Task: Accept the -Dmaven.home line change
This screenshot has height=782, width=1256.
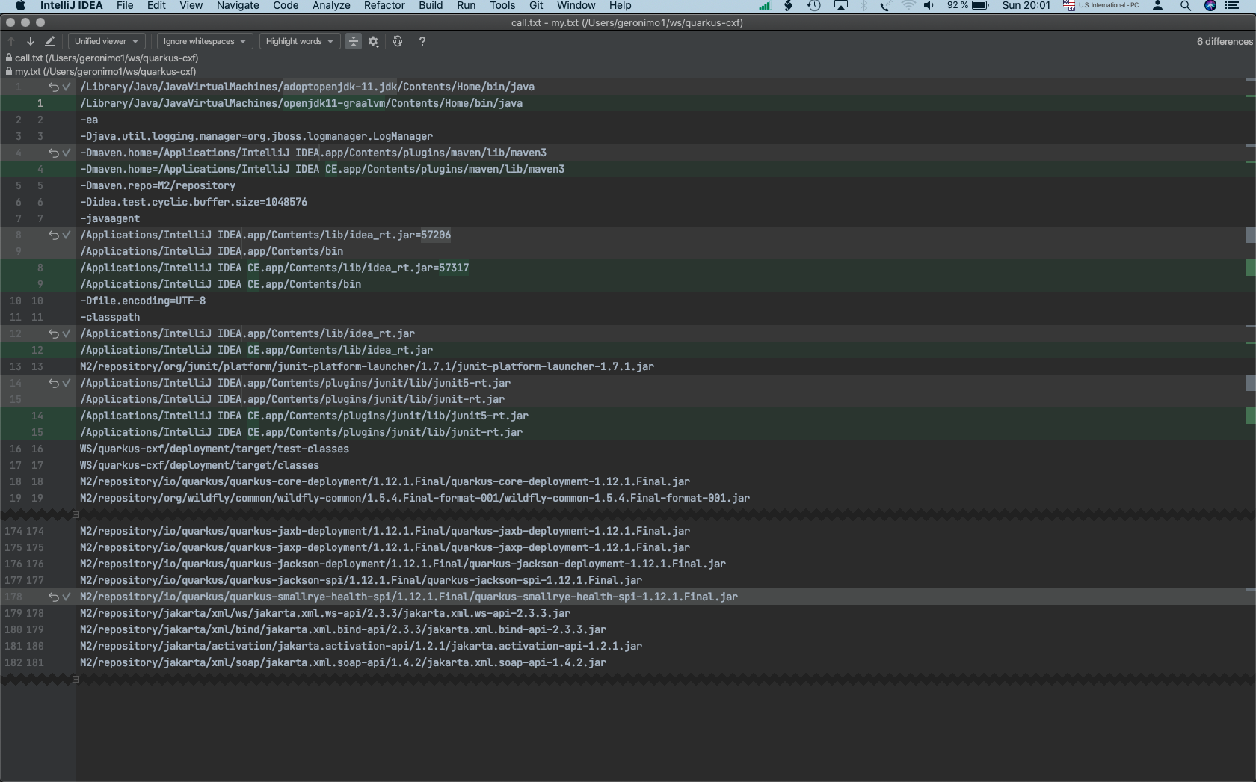Action: [x=67, y=153]
